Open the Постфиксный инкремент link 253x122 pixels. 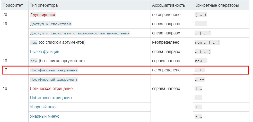tap(54, 70)
